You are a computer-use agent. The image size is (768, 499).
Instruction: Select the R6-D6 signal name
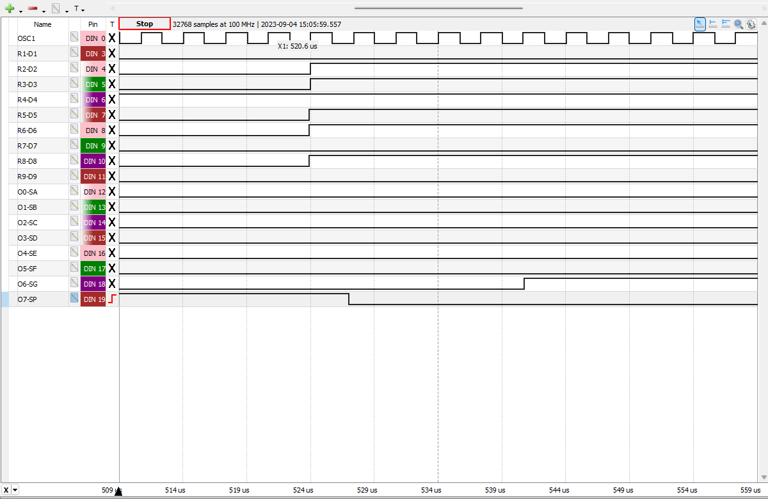tap(27, 131)
